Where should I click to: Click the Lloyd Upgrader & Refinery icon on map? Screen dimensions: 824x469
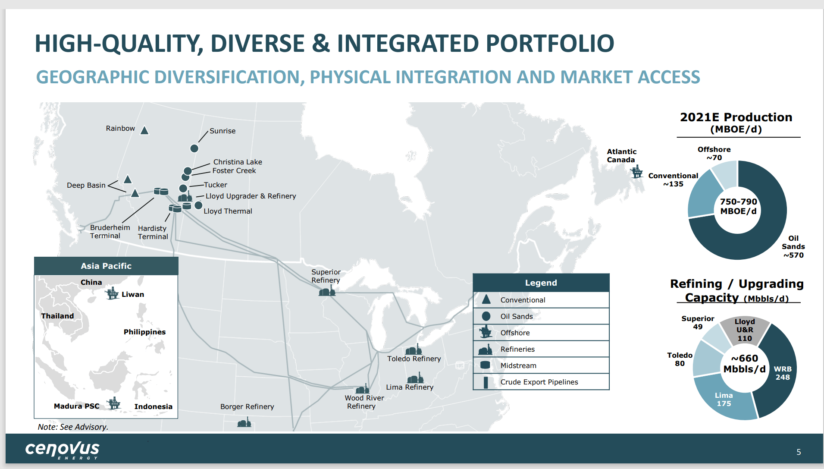pyautogui.click(x=185, y=197)
